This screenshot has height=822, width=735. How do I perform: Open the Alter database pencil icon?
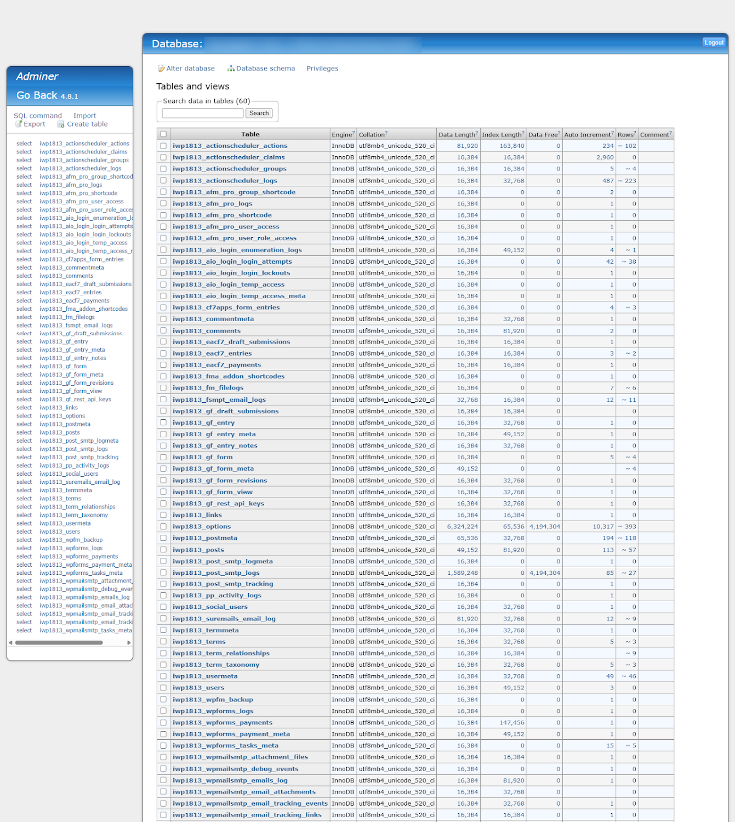coord(161,68)
